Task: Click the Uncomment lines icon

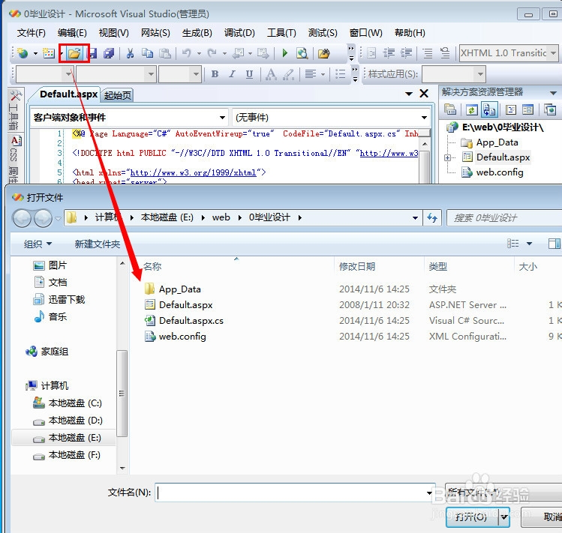Action: [445, 53]
